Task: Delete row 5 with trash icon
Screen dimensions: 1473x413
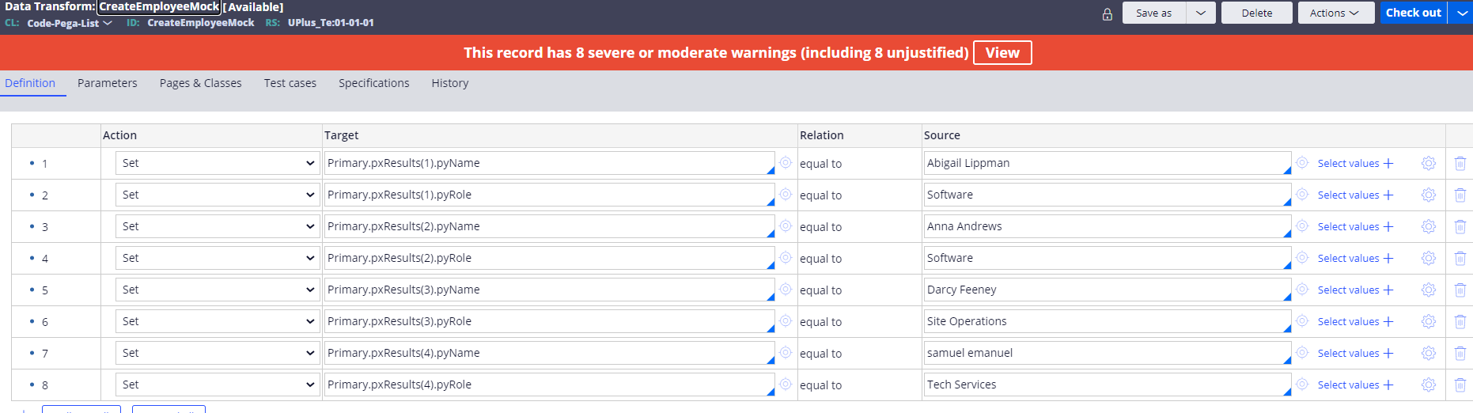Action: click(1460, 290)
